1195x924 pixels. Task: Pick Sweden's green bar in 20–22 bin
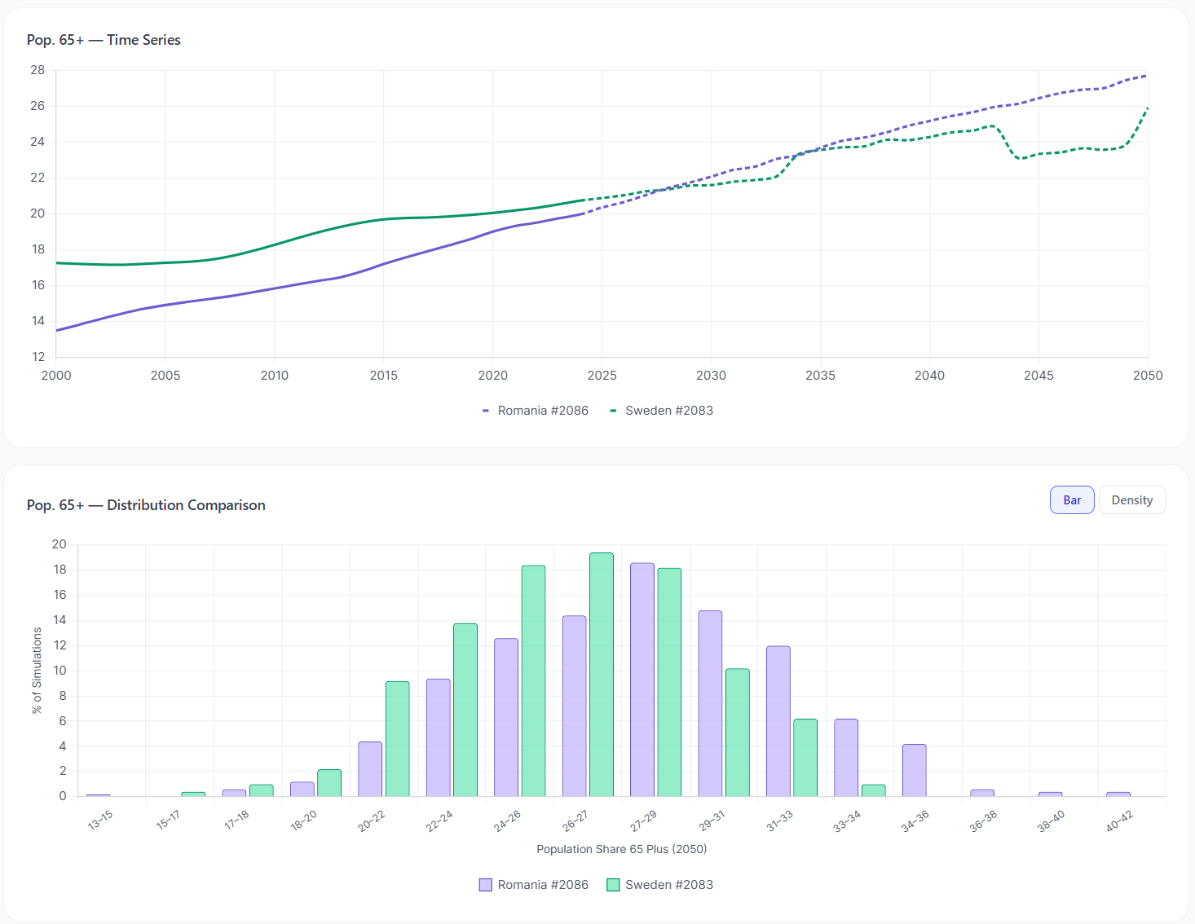coord(398,738)
